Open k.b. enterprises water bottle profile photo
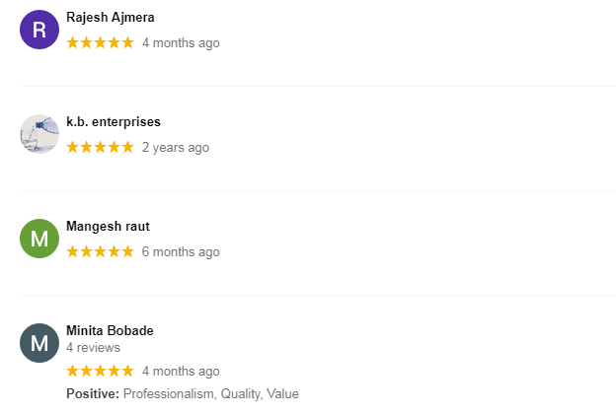 point(39,134)
